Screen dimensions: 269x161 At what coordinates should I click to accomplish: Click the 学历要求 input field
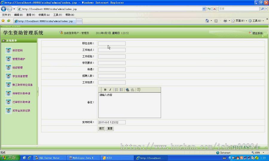coord(112,63)
